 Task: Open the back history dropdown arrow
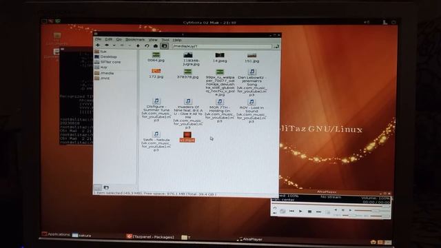coord(114,45)
